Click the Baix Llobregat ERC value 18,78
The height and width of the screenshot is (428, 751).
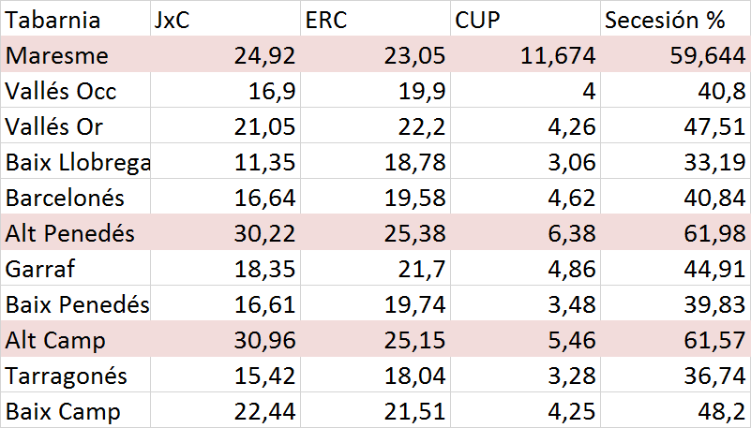(x=414, y=162)
